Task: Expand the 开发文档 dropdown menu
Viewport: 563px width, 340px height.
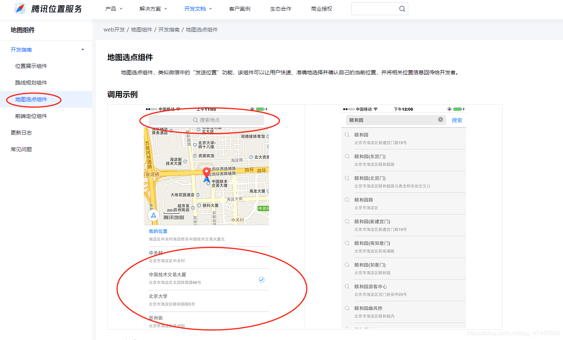Action: 198,9
